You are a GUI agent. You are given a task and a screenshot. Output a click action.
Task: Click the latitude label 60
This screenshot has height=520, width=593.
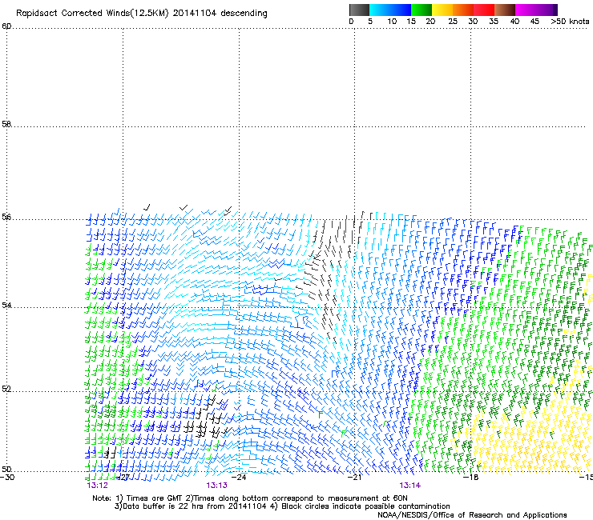[x=6, y=26]
